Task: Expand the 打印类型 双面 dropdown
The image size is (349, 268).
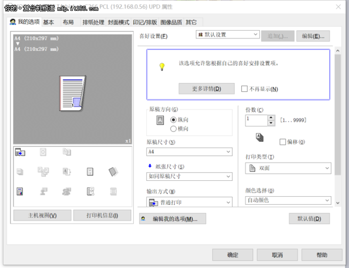Action: point(288,168)
